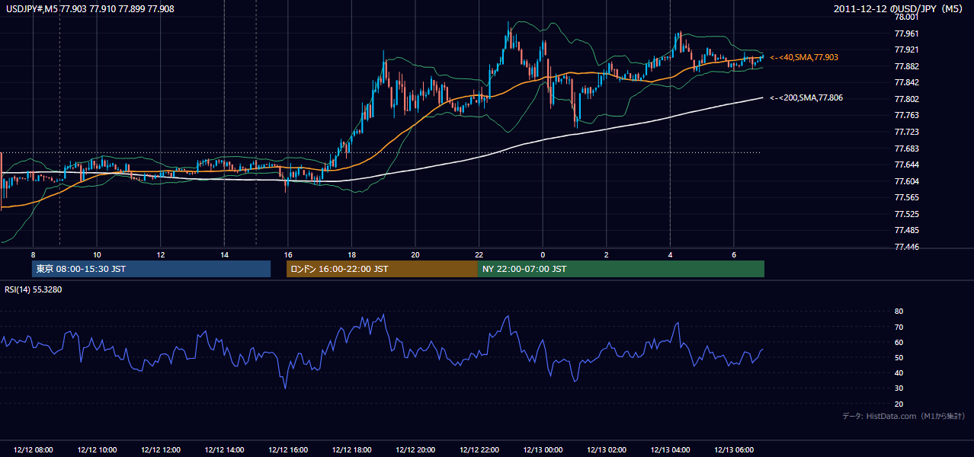974x457 pixels.
Task: Click price axis value 77.604
Action: pos(906,181)
